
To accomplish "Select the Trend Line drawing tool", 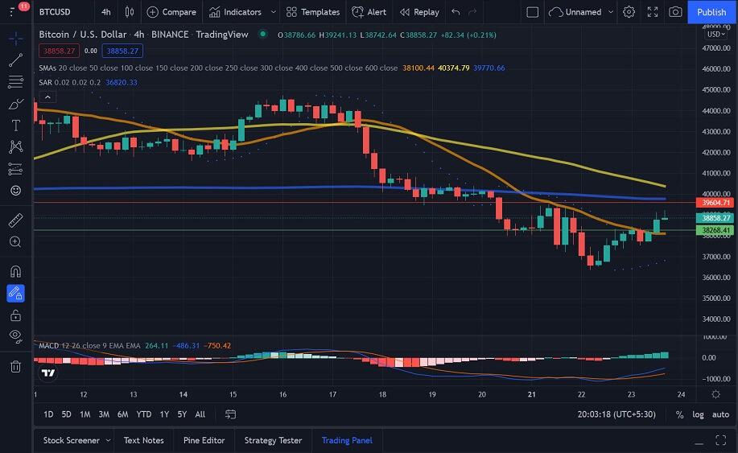I will 15,60.
